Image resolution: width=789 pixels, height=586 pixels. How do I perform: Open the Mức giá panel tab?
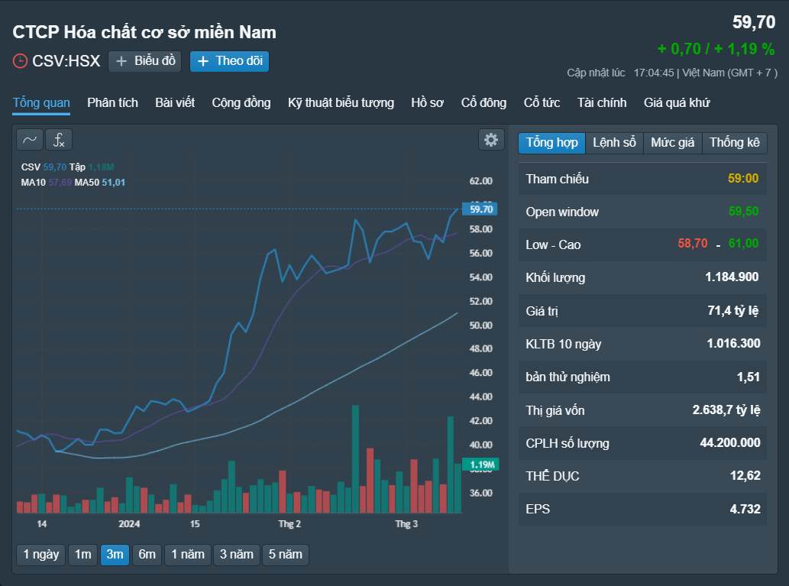click(x=673, y=143)
